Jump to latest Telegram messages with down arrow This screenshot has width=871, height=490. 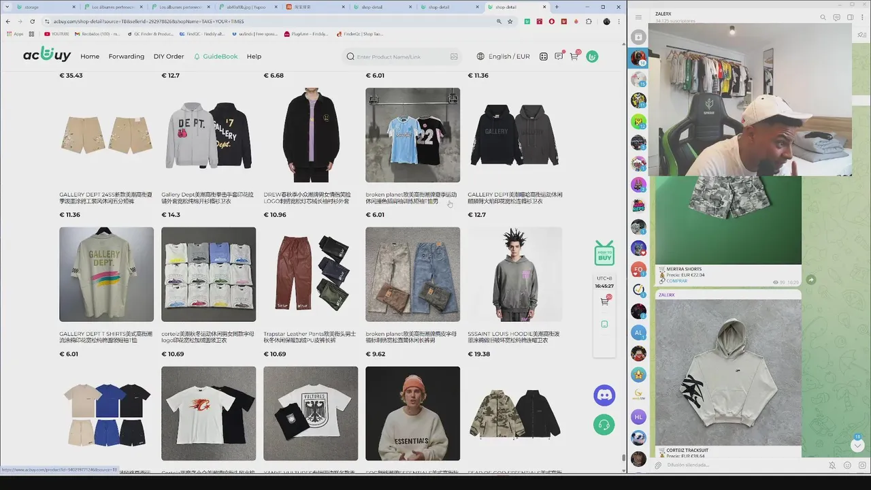coord(857,446)
